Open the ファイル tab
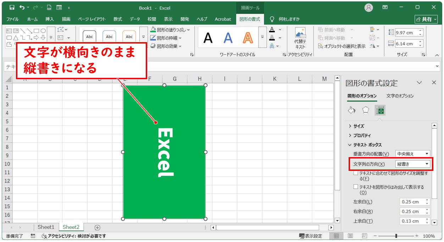The image size is (444, 242). (x=12, y=19)
